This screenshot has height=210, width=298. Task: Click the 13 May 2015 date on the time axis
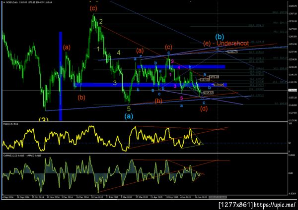(x=172, y=197)
